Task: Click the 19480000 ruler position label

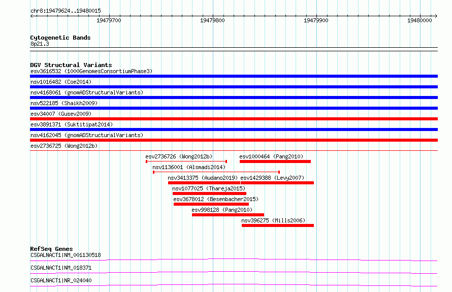Action: [419, 20]
